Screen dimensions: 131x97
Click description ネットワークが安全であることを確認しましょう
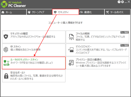(32, 63)
